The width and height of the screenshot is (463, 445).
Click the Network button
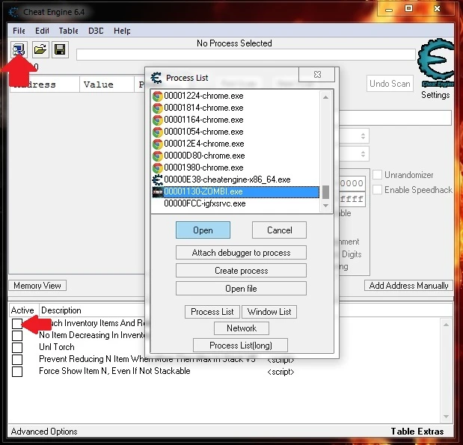pos(242,328)
